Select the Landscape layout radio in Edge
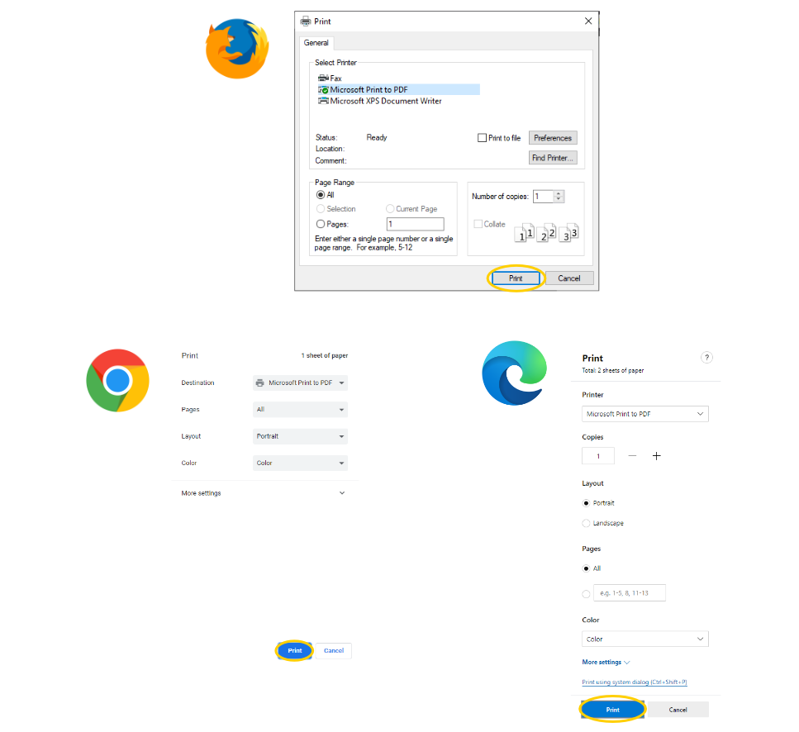Screen dimensions: 799x732 point(586,523)
